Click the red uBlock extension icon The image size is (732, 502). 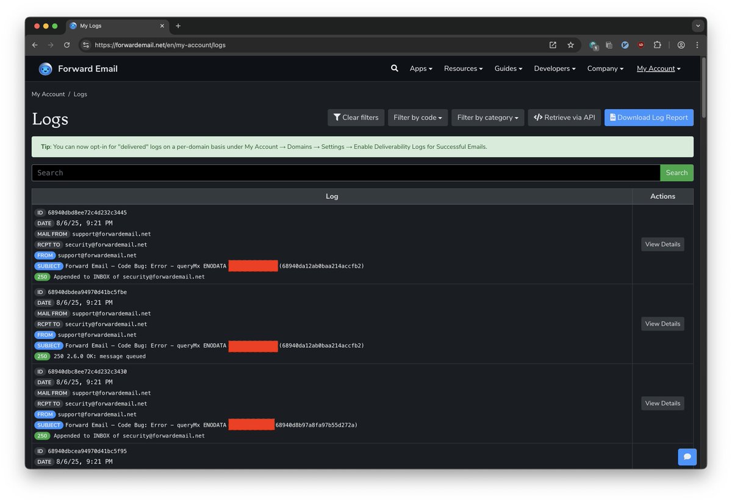pos(641,45)
